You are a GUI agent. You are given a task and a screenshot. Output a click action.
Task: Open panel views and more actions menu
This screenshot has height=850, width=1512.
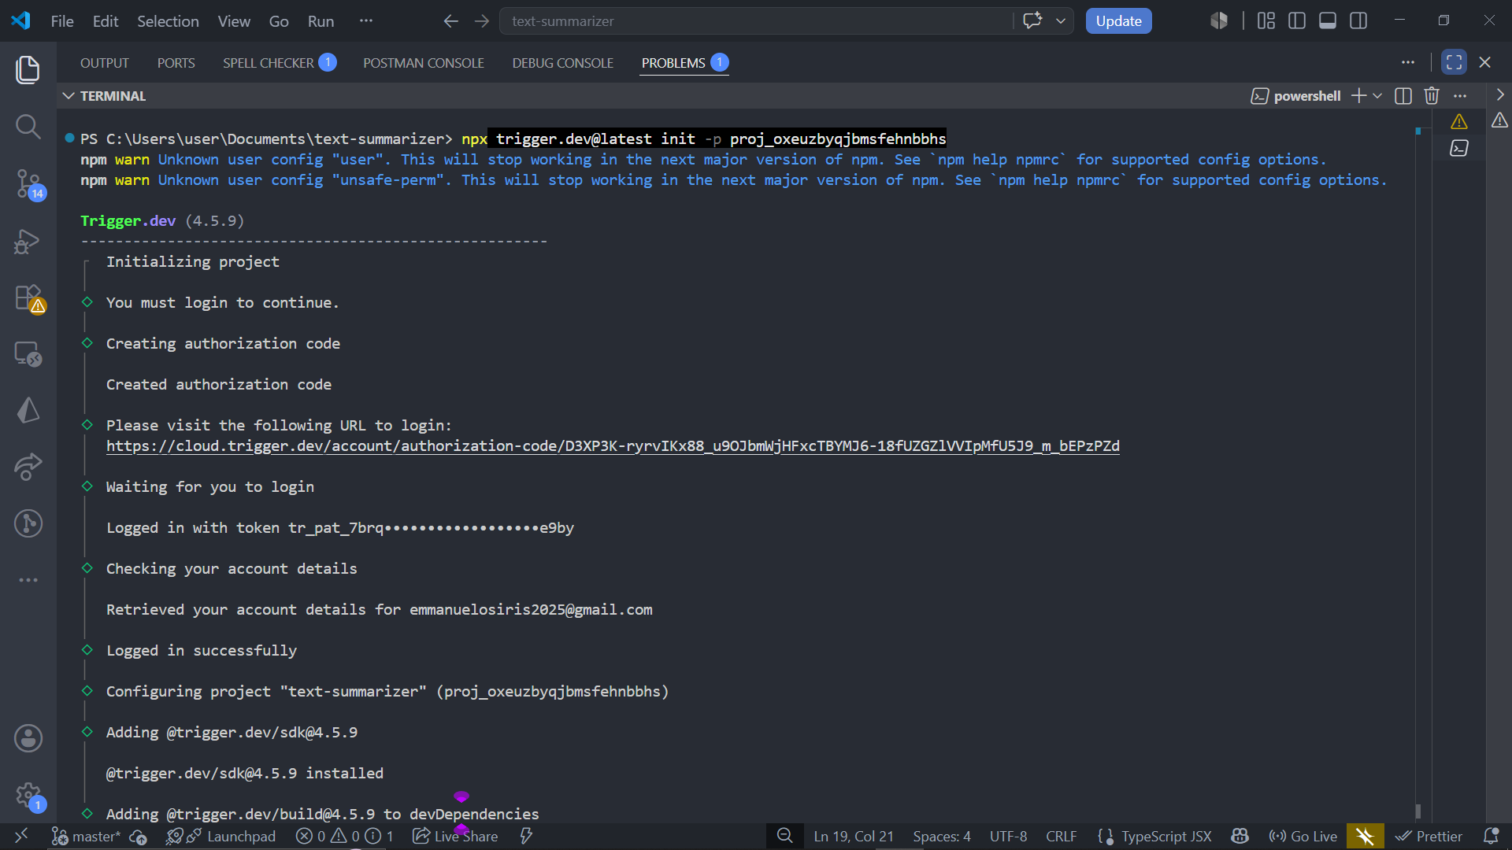click(x=1408, y=62)
